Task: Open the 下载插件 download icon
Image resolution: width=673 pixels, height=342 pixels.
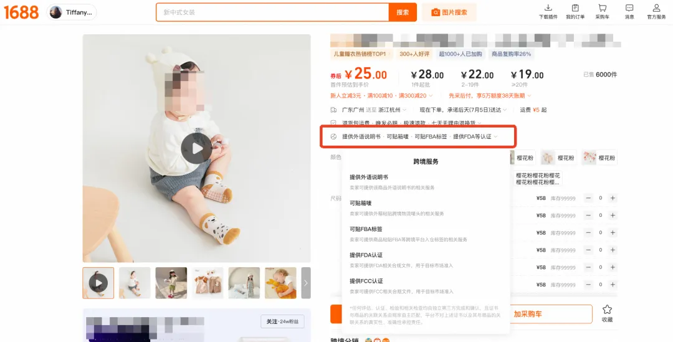Action: pyautogui.click(x=548, y=12)
